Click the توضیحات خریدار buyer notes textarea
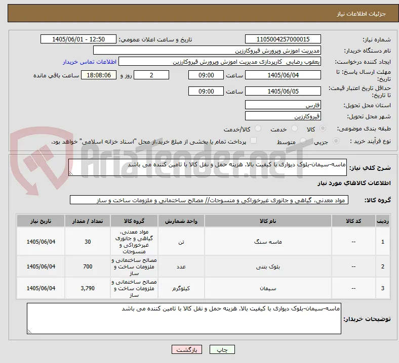Viewport: 399px width, 363px height. click(184, 319)
